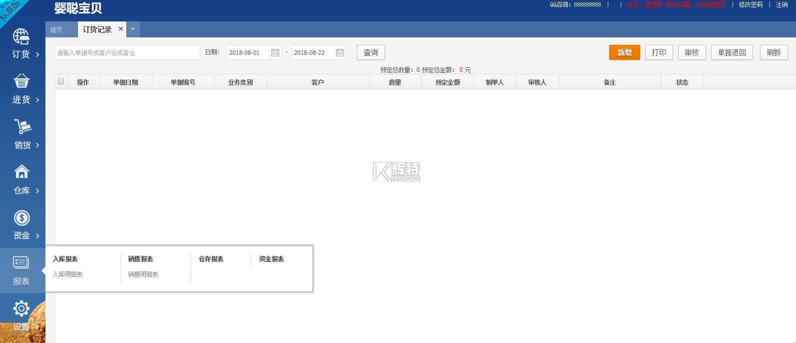Click the orange 新增 button

pyautogui.click(x=624, y=52)
